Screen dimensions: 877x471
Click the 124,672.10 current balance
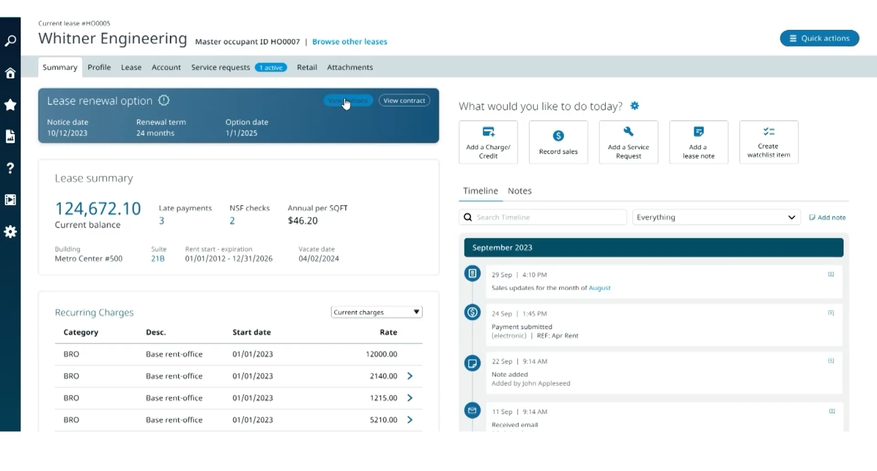98,209
